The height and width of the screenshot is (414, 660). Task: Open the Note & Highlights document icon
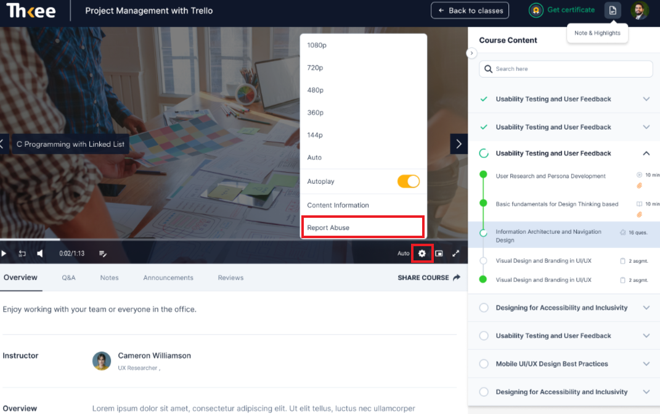pos(613,10)
